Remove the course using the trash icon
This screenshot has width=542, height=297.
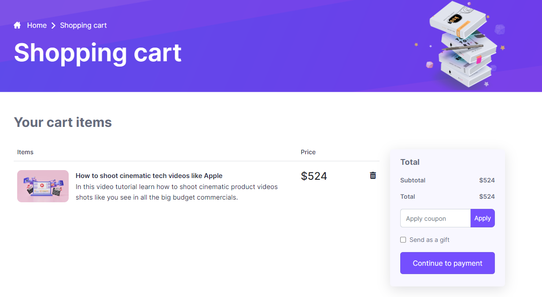[373, 175]
